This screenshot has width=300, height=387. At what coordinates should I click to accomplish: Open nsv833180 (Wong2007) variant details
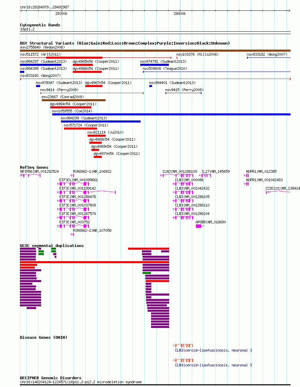[x=40, y=76]
